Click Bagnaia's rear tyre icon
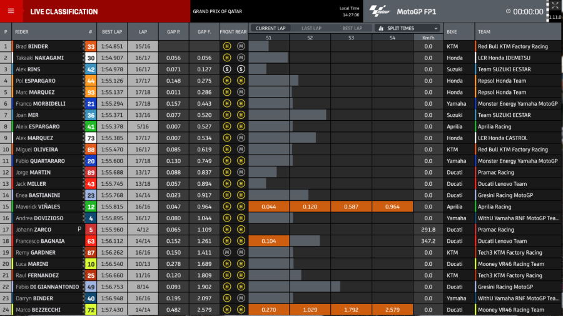The height and width of the screenshot is (316, 563). pos(241,241)
